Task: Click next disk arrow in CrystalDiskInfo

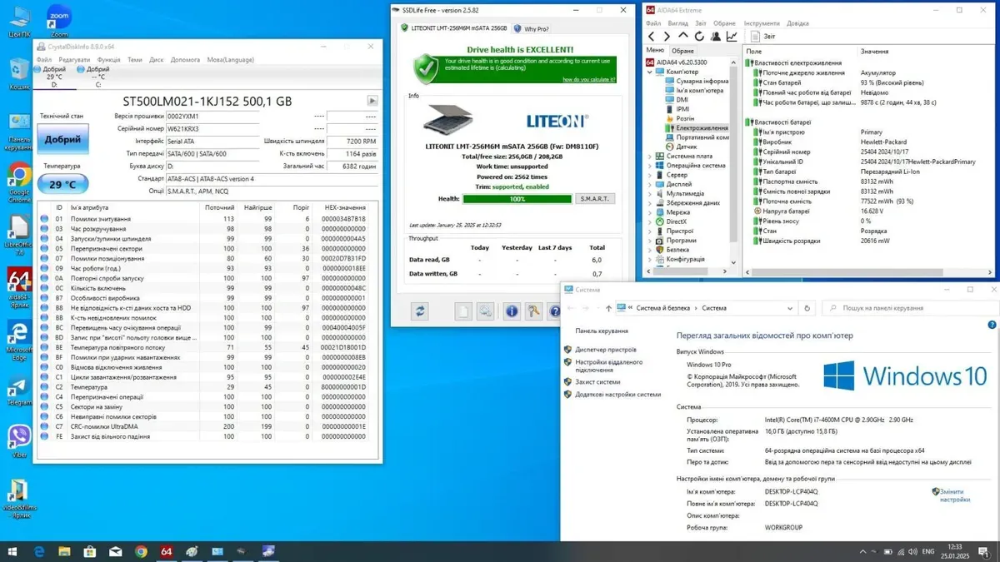Action: click(x=372, y=101)
